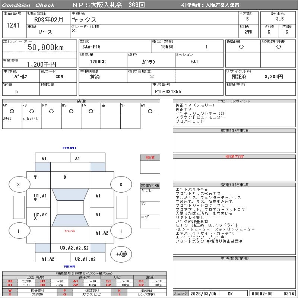This screenshot has width=298, height=298.
Task: Click the 保証書 warranty circle mark
Action: tap(241, 47)
